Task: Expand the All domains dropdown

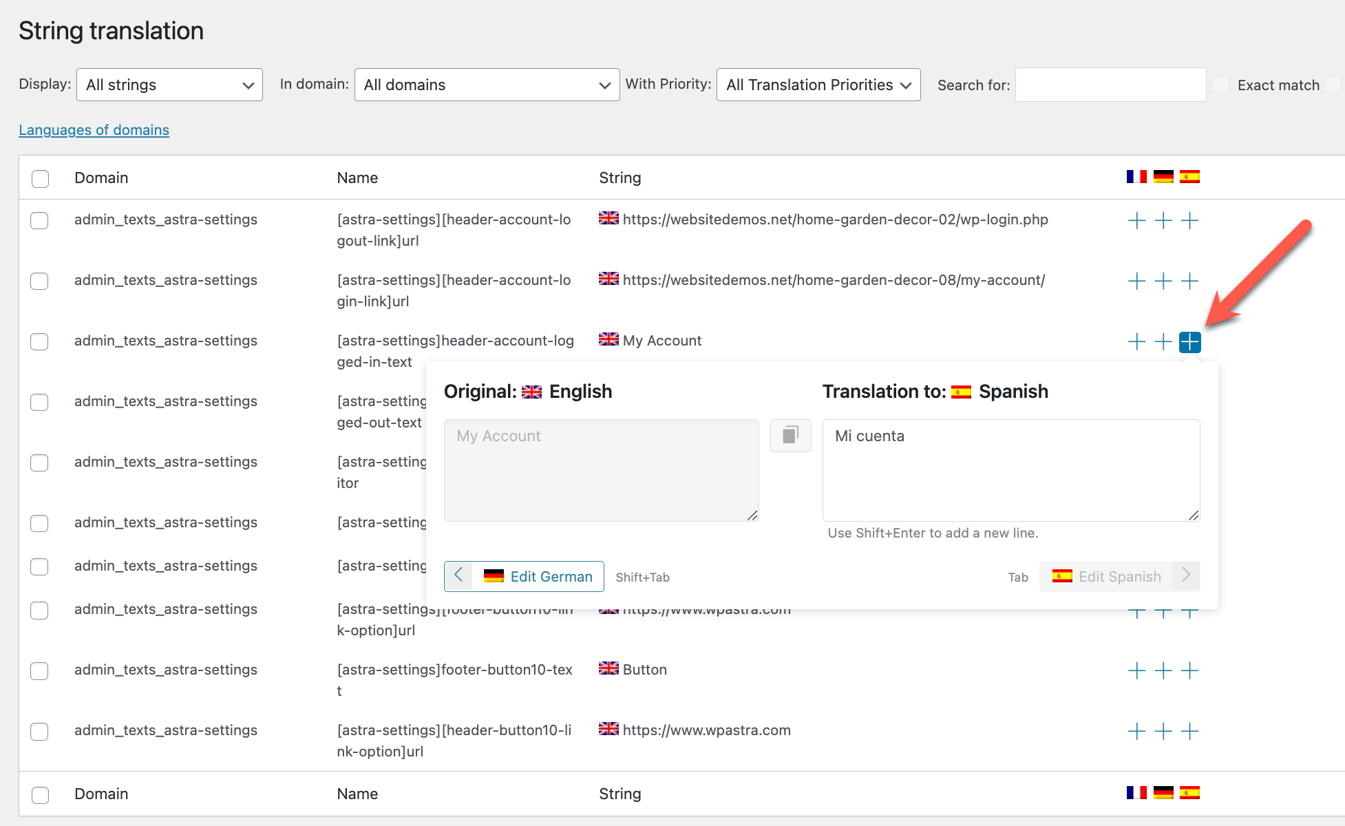Action: click(487, 85)
